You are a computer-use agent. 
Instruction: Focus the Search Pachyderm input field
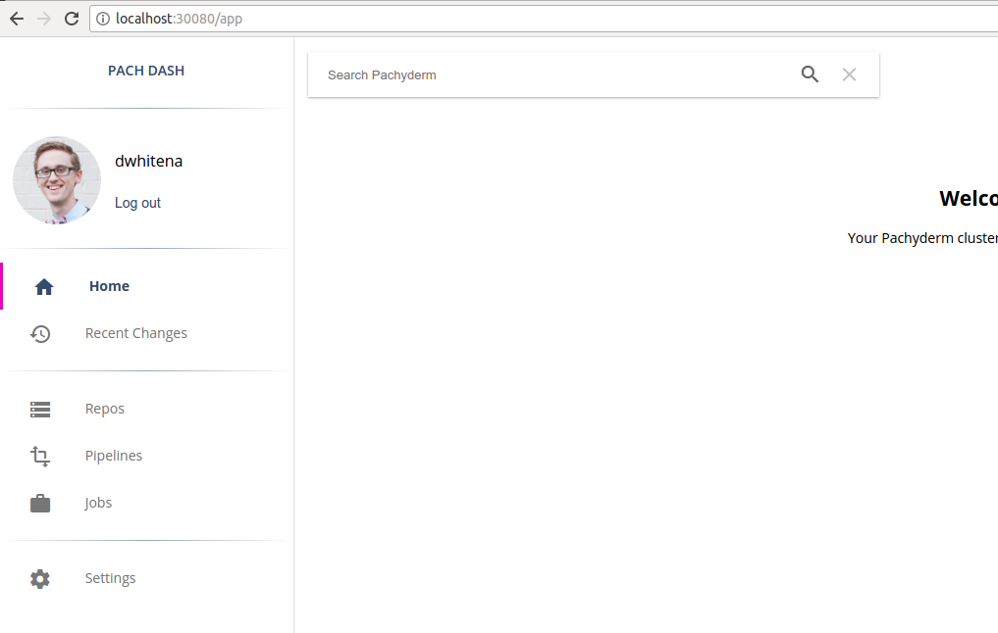(550, 75)
